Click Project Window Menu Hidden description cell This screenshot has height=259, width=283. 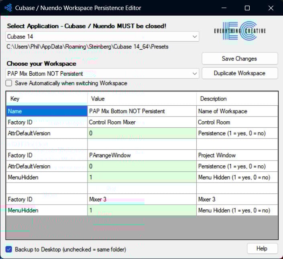(237, 177)
